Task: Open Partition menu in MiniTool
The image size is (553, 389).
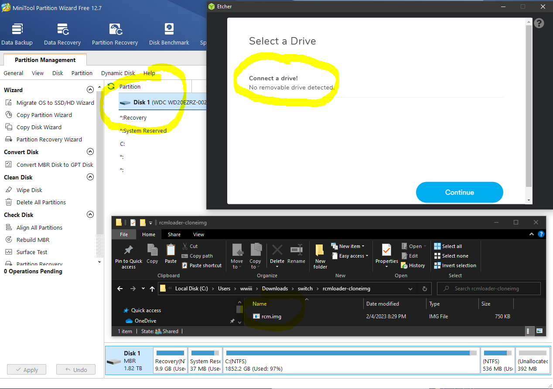Action: pyautogui.click(x=82, y=73)
